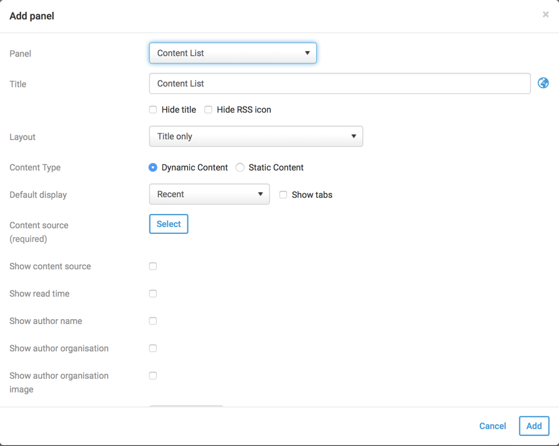
Task: Enable the Hide title checkbox
Action: (153, 109)
